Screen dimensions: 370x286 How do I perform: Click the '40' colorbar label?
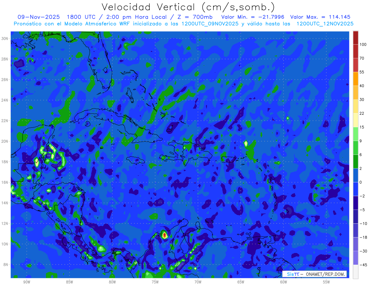pyautogui.click(x=362, y=86)
